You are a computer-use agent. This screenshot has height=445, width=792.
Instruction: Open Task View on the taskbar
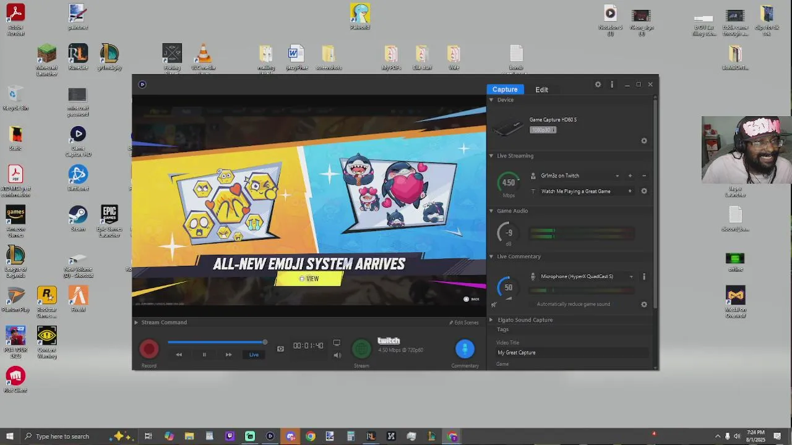click(x=148, y=436)
